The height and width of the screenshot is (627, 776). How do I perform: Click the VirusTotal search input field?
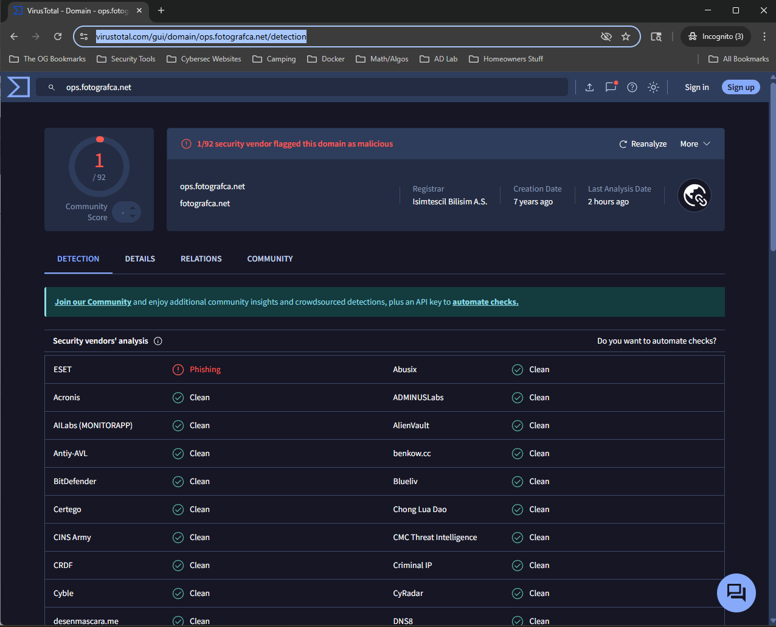(304, 87)
